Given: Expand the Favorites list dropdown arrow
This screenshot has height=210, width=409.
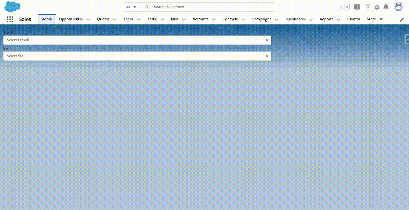Looking at the screenshot, I should coord(347,7).
